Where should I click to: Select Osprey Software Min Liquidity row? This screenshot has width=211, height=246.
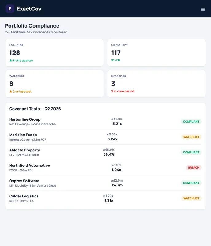pos(105,183)
